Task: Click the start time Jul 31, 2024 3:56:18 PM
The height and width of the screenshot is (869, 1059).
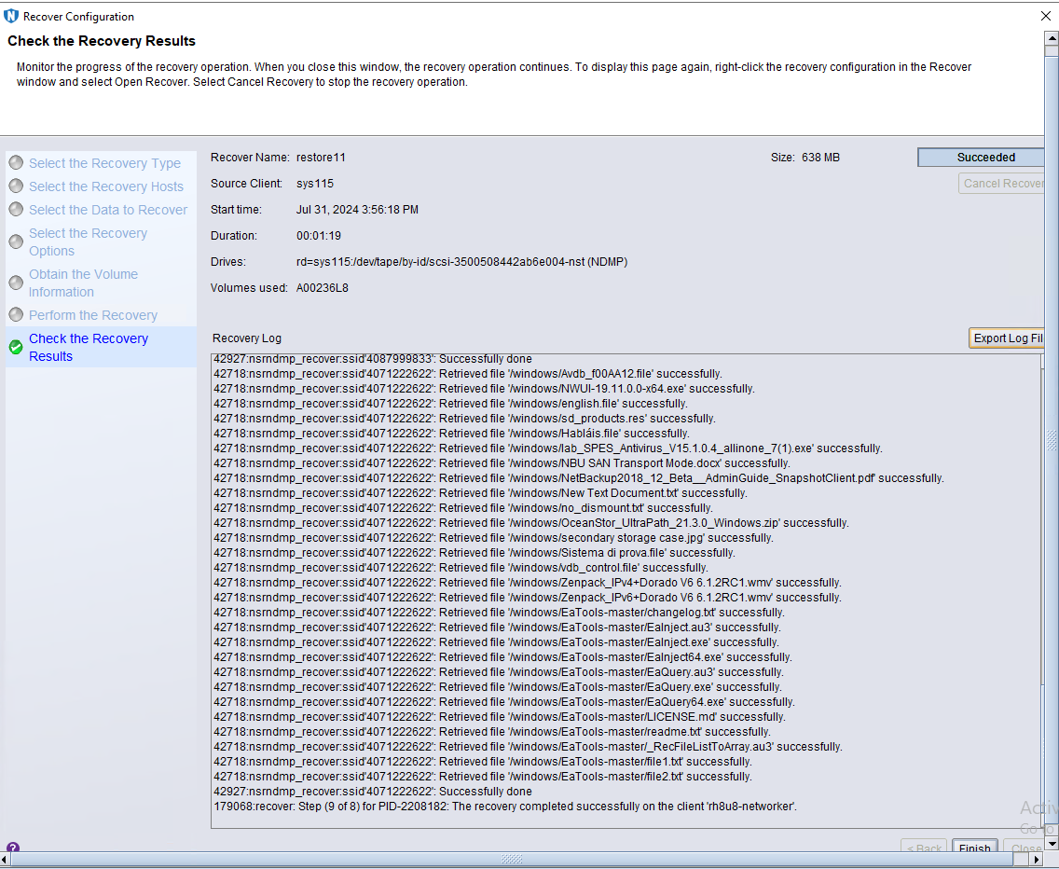Action: [x=357, y=210]
